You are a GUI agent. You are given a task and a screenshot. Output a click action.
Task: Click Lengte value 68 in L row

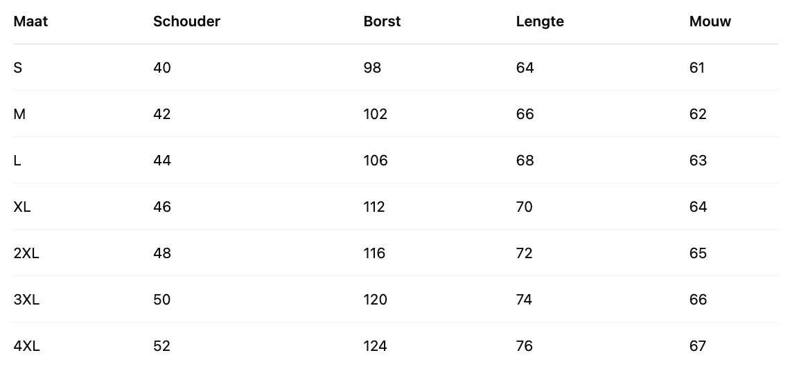[x=525, y=161]
